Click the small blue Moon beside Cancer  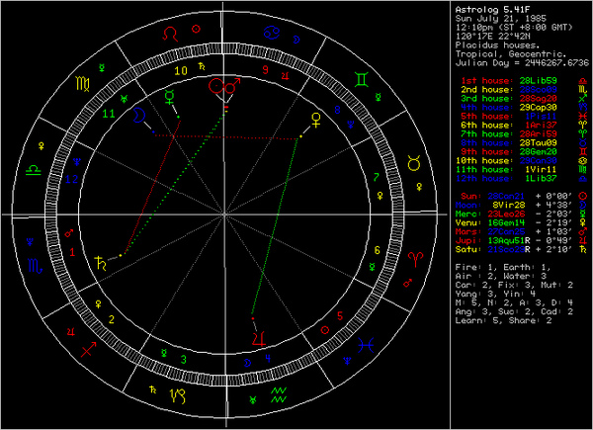[x=296, y=40]
